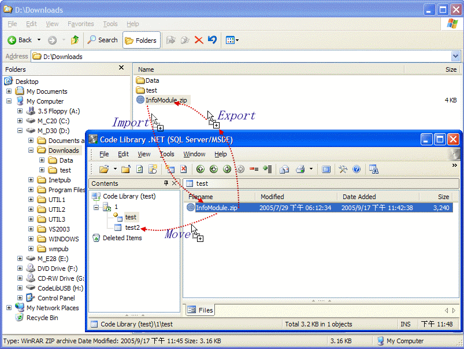Select Deleted Items in Contents tree

(122, 238)
